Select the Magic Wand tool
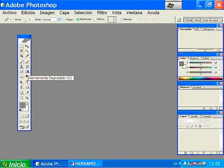Screen dimensions: 224x168 (27, 51)
